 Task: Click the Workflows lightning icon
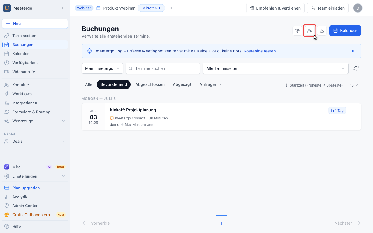point(7,94)
